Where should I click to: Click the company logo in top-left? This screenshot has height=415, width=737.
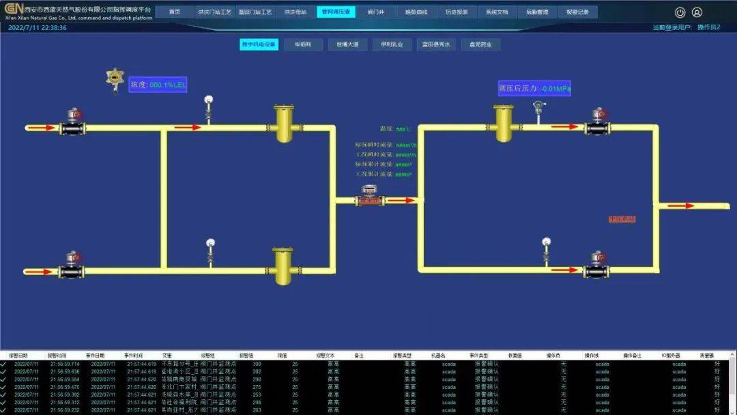point(14,9)
